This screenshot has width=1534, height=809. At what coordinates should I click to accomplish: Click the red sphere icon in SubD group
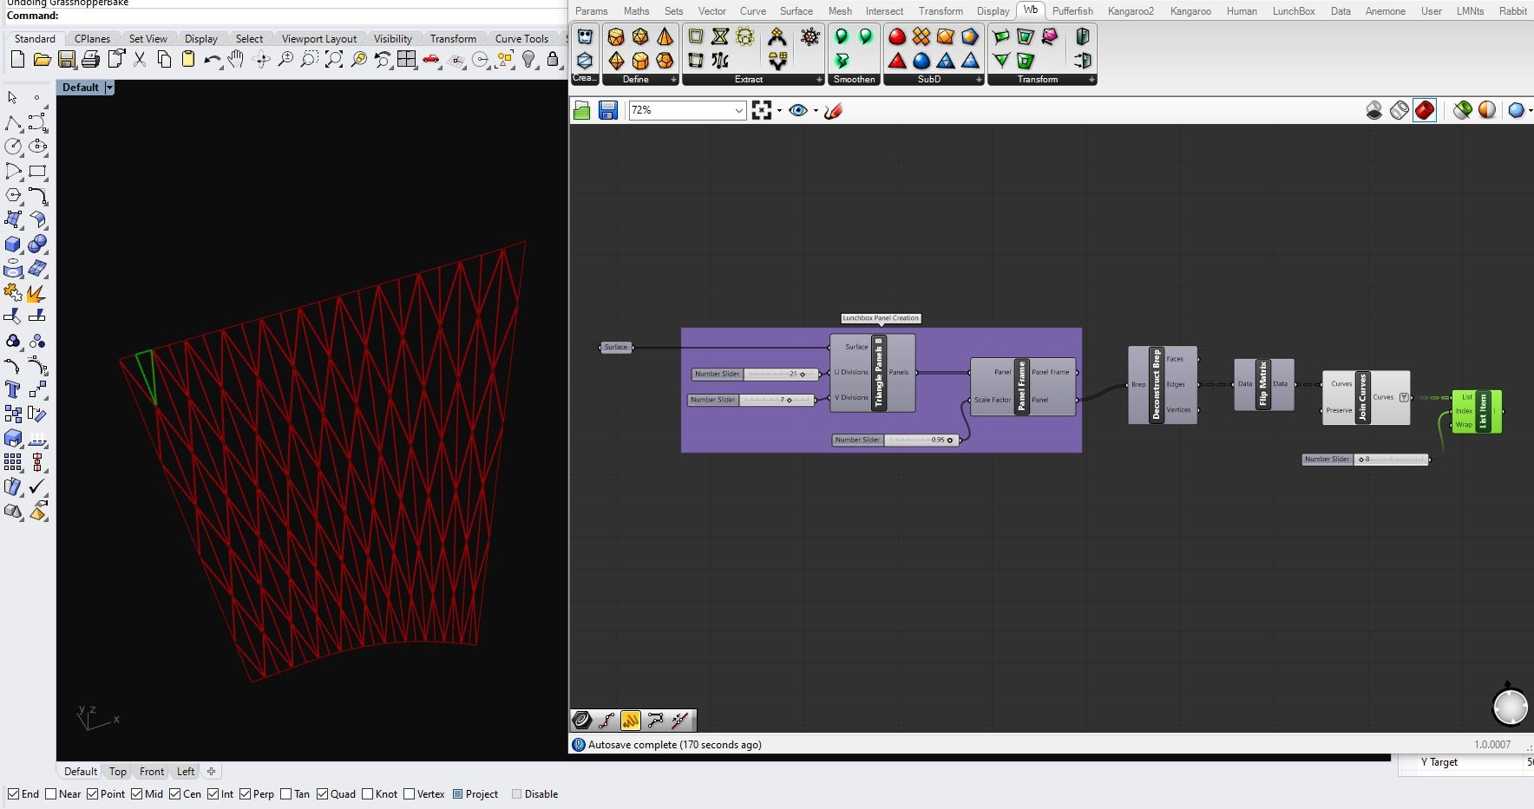click(897, 36)
